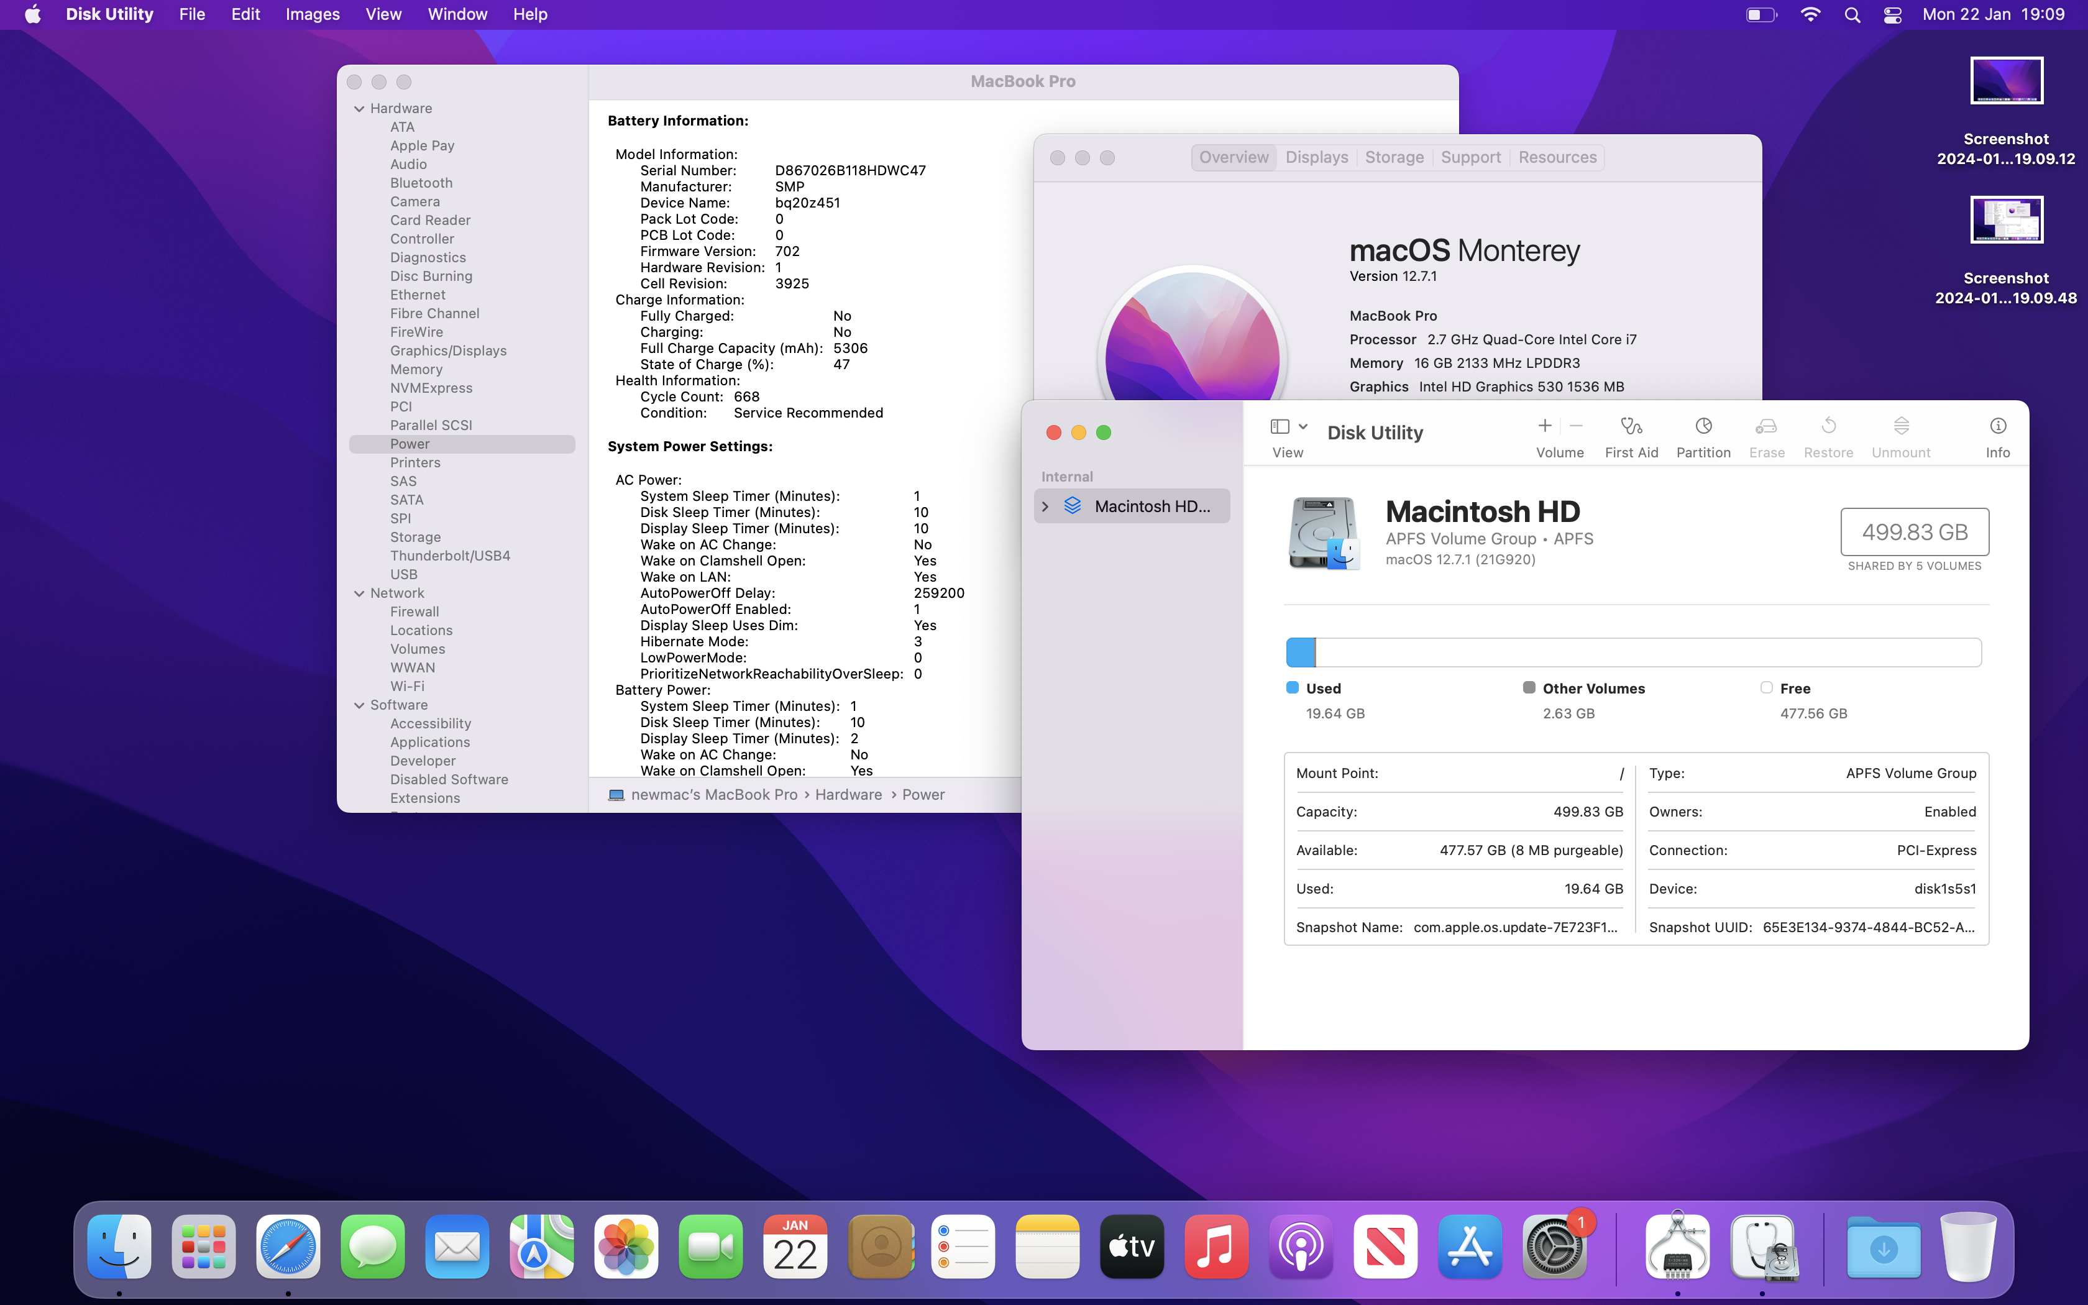The height and width of the screenshot is (1305, 2088).
Task: Click the Partition toolbar icon
Action: click(1703, 426)
